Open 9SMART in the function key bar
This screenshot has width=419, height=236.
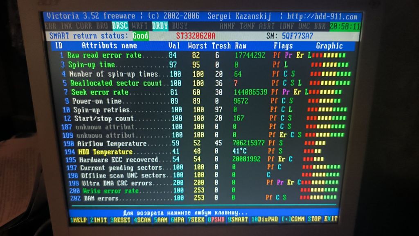click(238, 220)
